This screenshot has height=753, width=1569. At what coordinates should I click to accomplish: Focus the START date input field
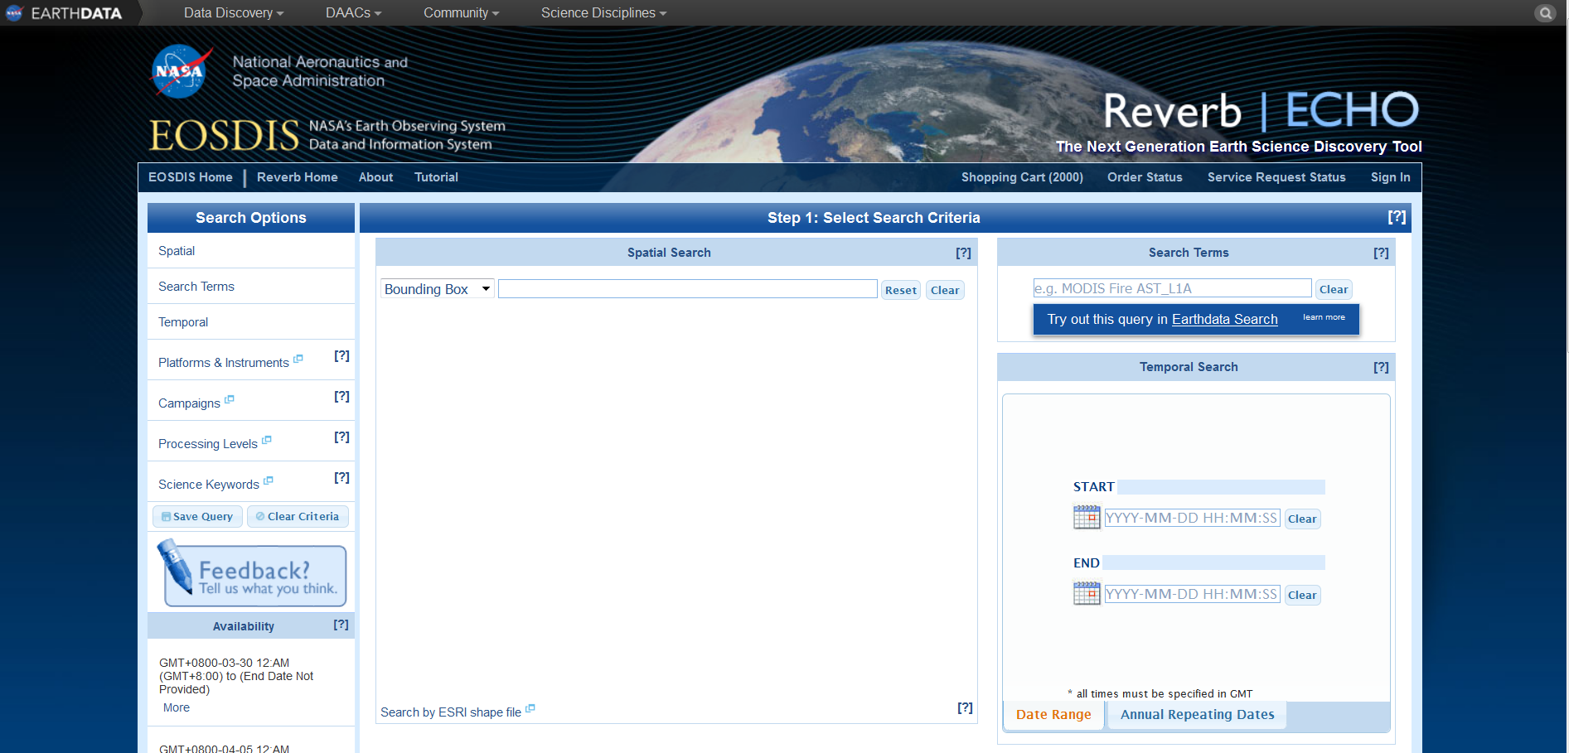click(x=1192, y=518)
